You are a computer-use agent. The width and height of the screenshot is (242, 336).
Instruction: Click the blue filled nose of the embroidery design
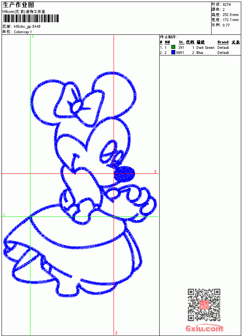[x=125, y=174]
